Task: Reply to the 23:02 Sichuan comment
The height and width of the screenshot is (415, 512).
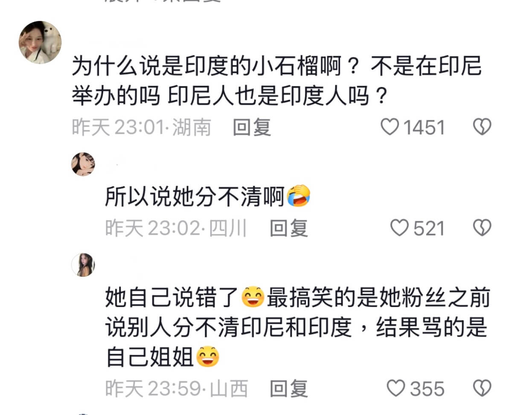Action: tap(288, 228)
